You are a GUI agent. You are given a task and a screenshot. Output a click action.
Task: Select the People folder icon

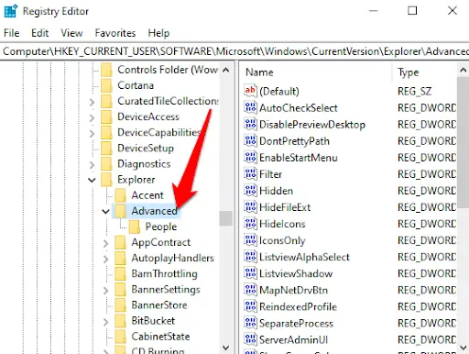pyautogui.click(x=135, y=227)
